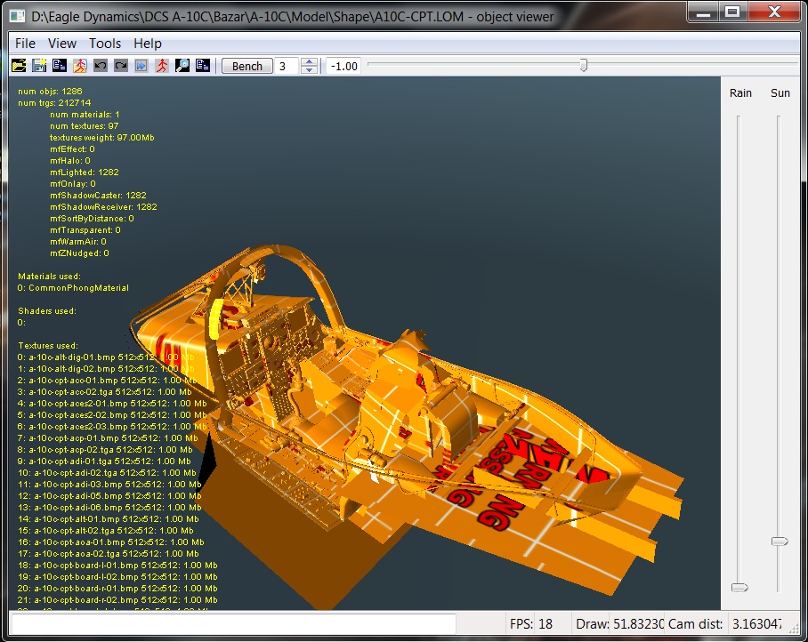Click the "Textures used:" heading
The width and height of the screenshot is (808, 642).
[48, 346]
